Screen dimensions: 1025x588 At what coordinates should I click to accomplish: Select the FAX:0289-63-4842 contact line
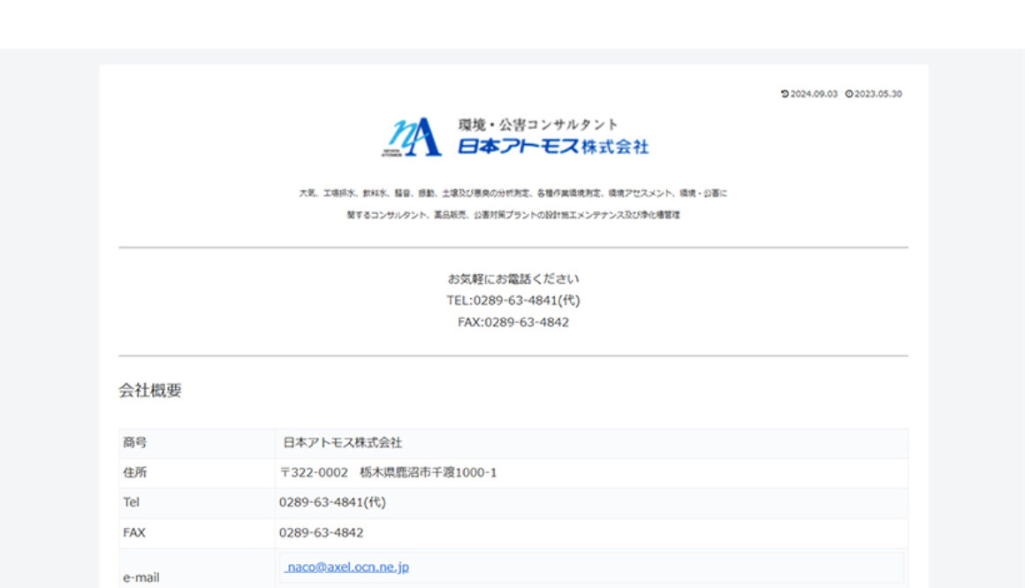point(512,324)
